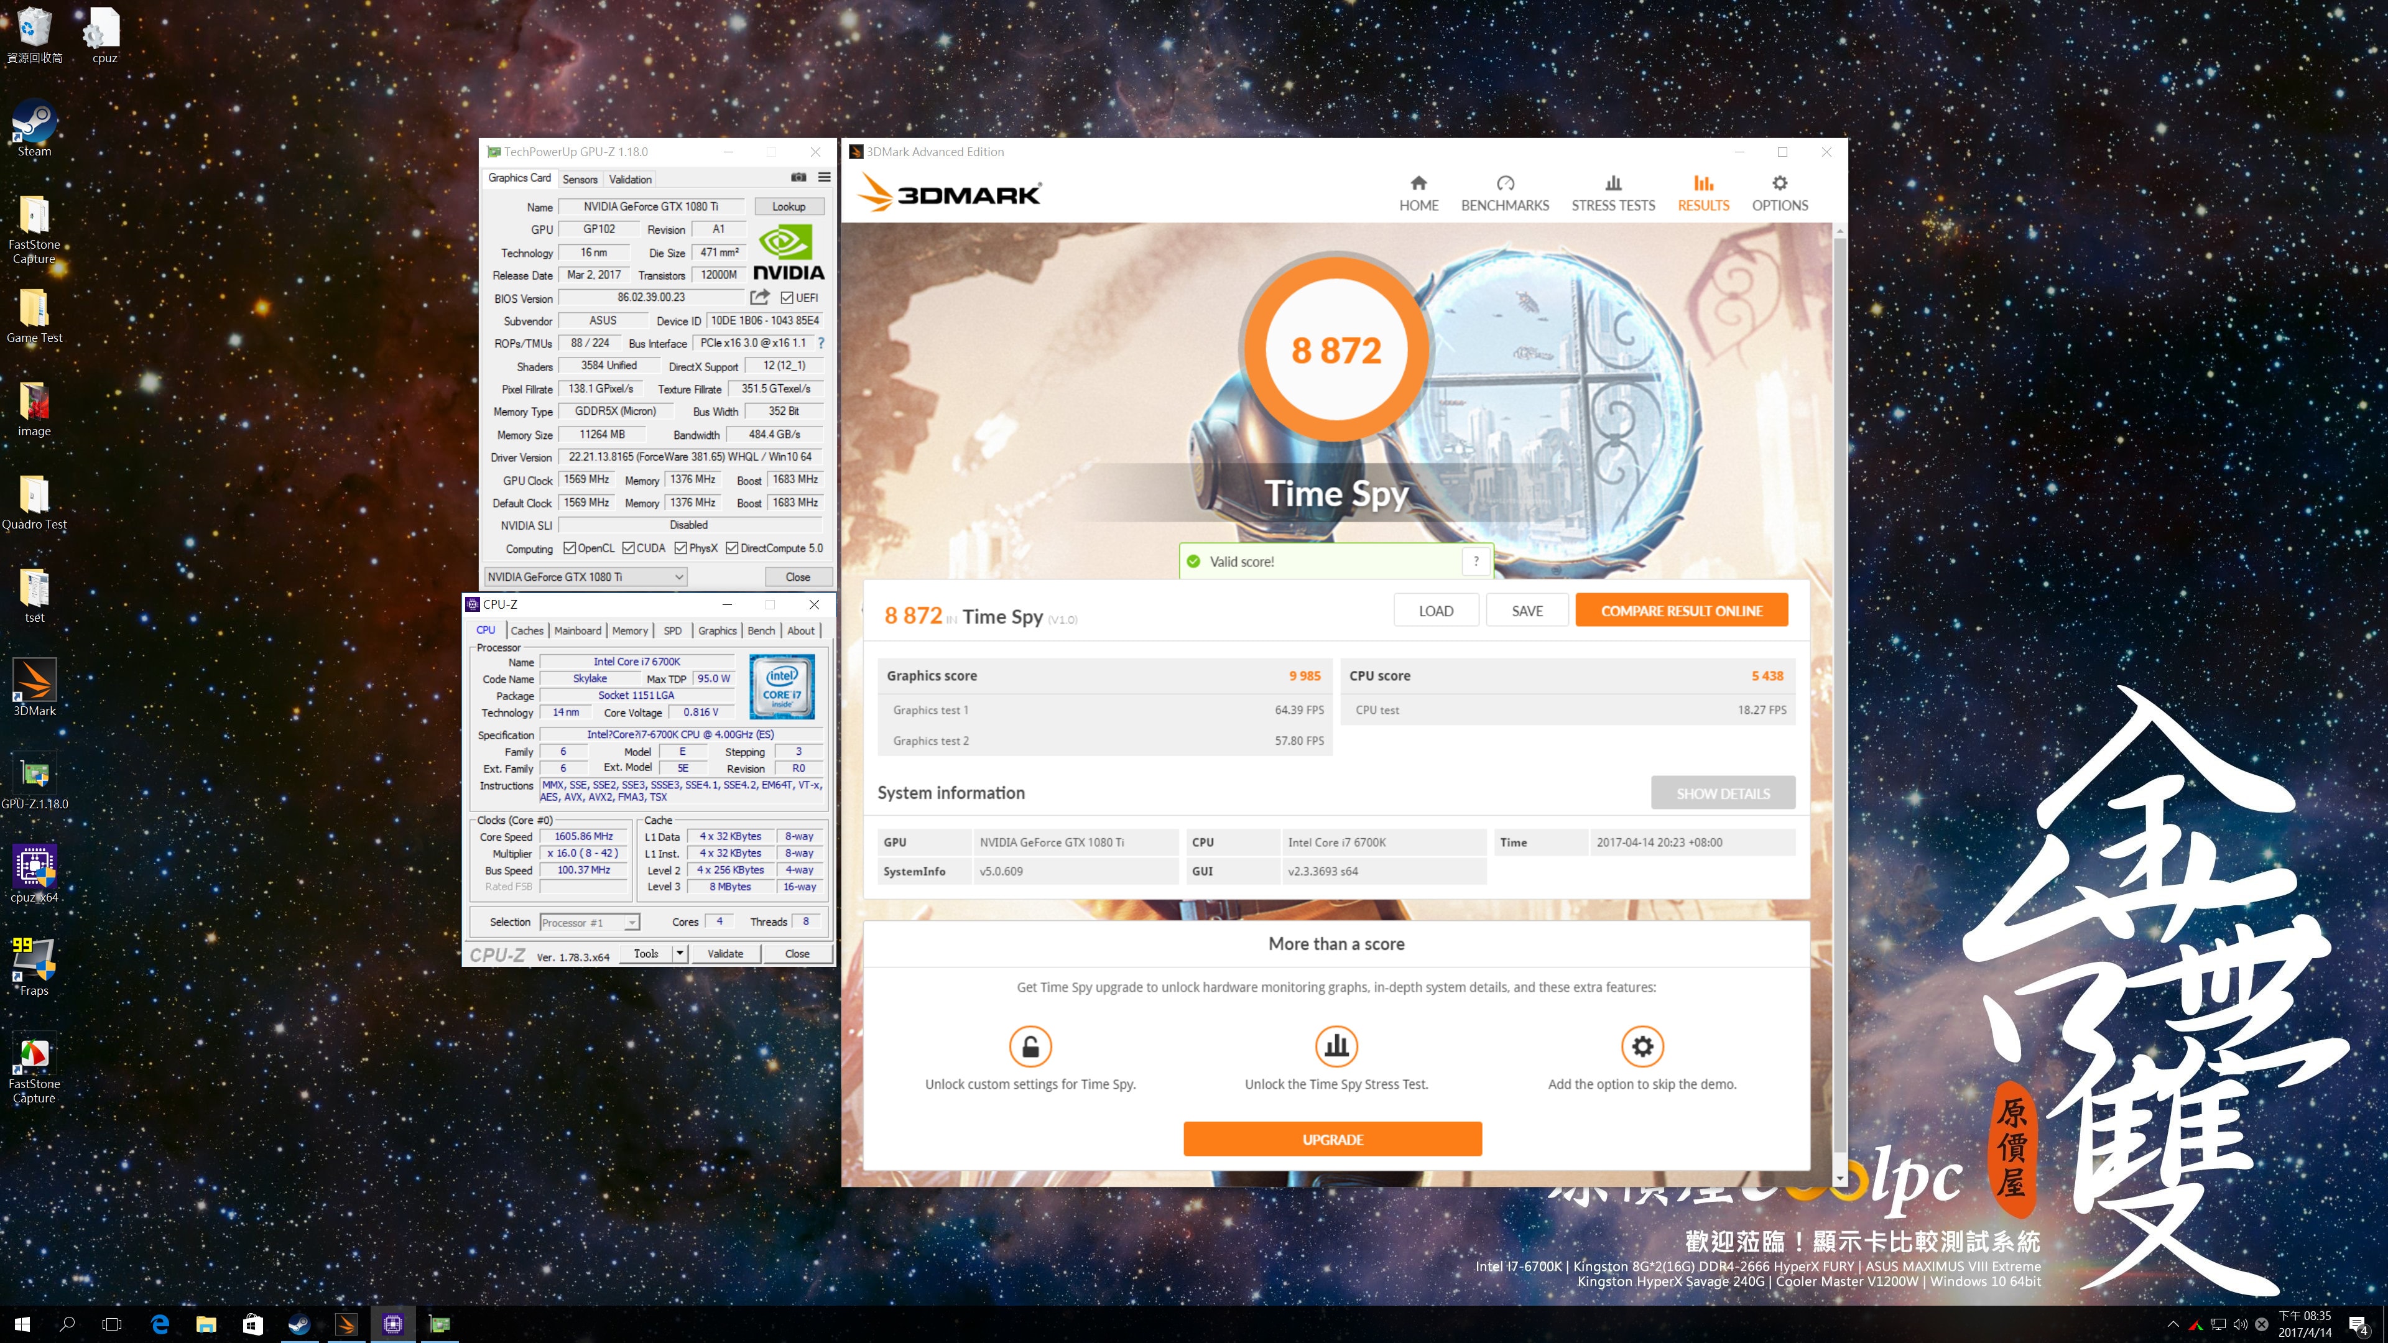Image resolution: width=2388 pixels, height=1343 pixels.
Task: Click the Close button in GPU-Z
Action: [x=797, y=576]
